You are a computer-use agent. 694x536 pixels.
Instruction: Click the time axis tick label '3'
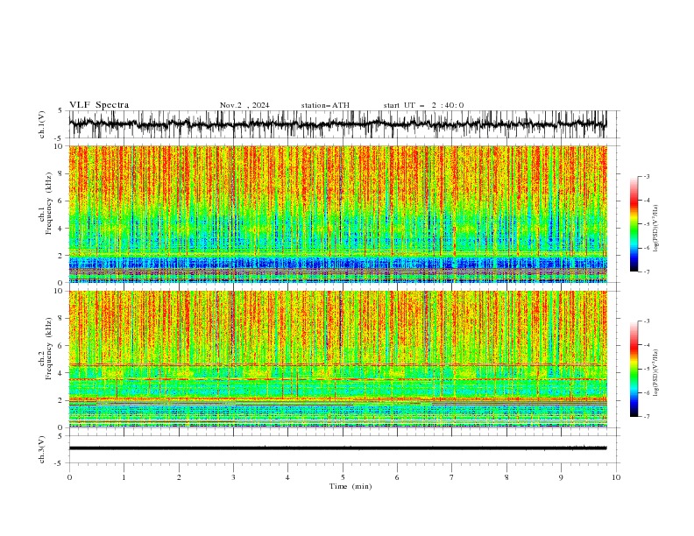point(233,477)
